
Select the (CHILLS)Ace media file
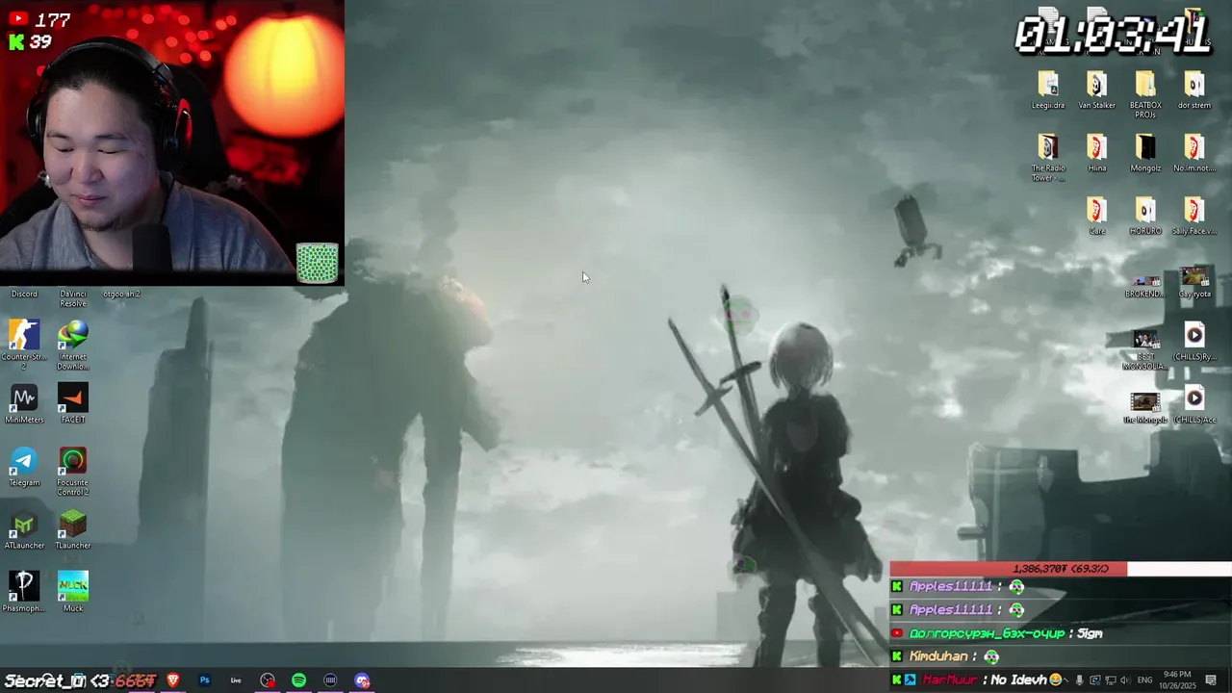[1194, 405]
